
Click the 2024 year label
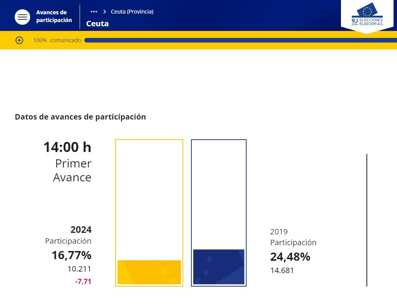tap(81, 229)
